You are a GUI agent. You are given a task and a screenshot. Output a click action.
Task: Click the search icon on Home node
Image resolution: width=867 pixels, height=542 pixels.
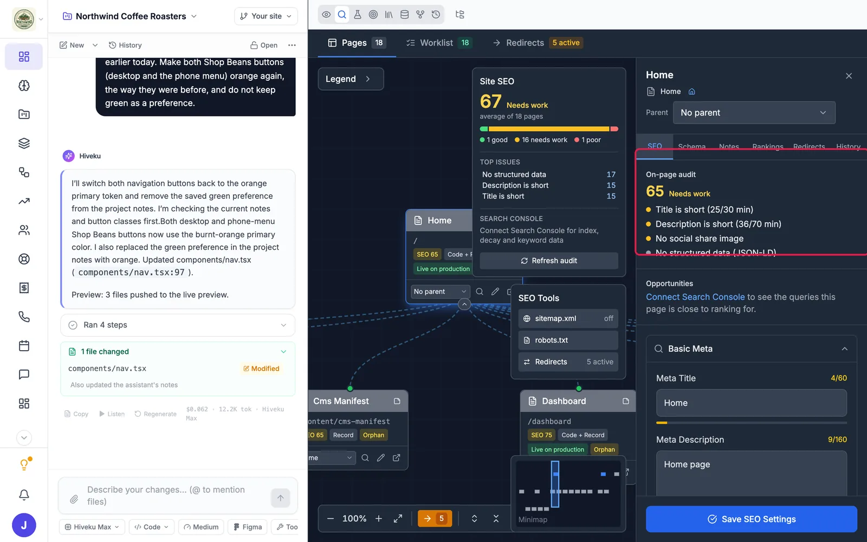tap(480, 292)
